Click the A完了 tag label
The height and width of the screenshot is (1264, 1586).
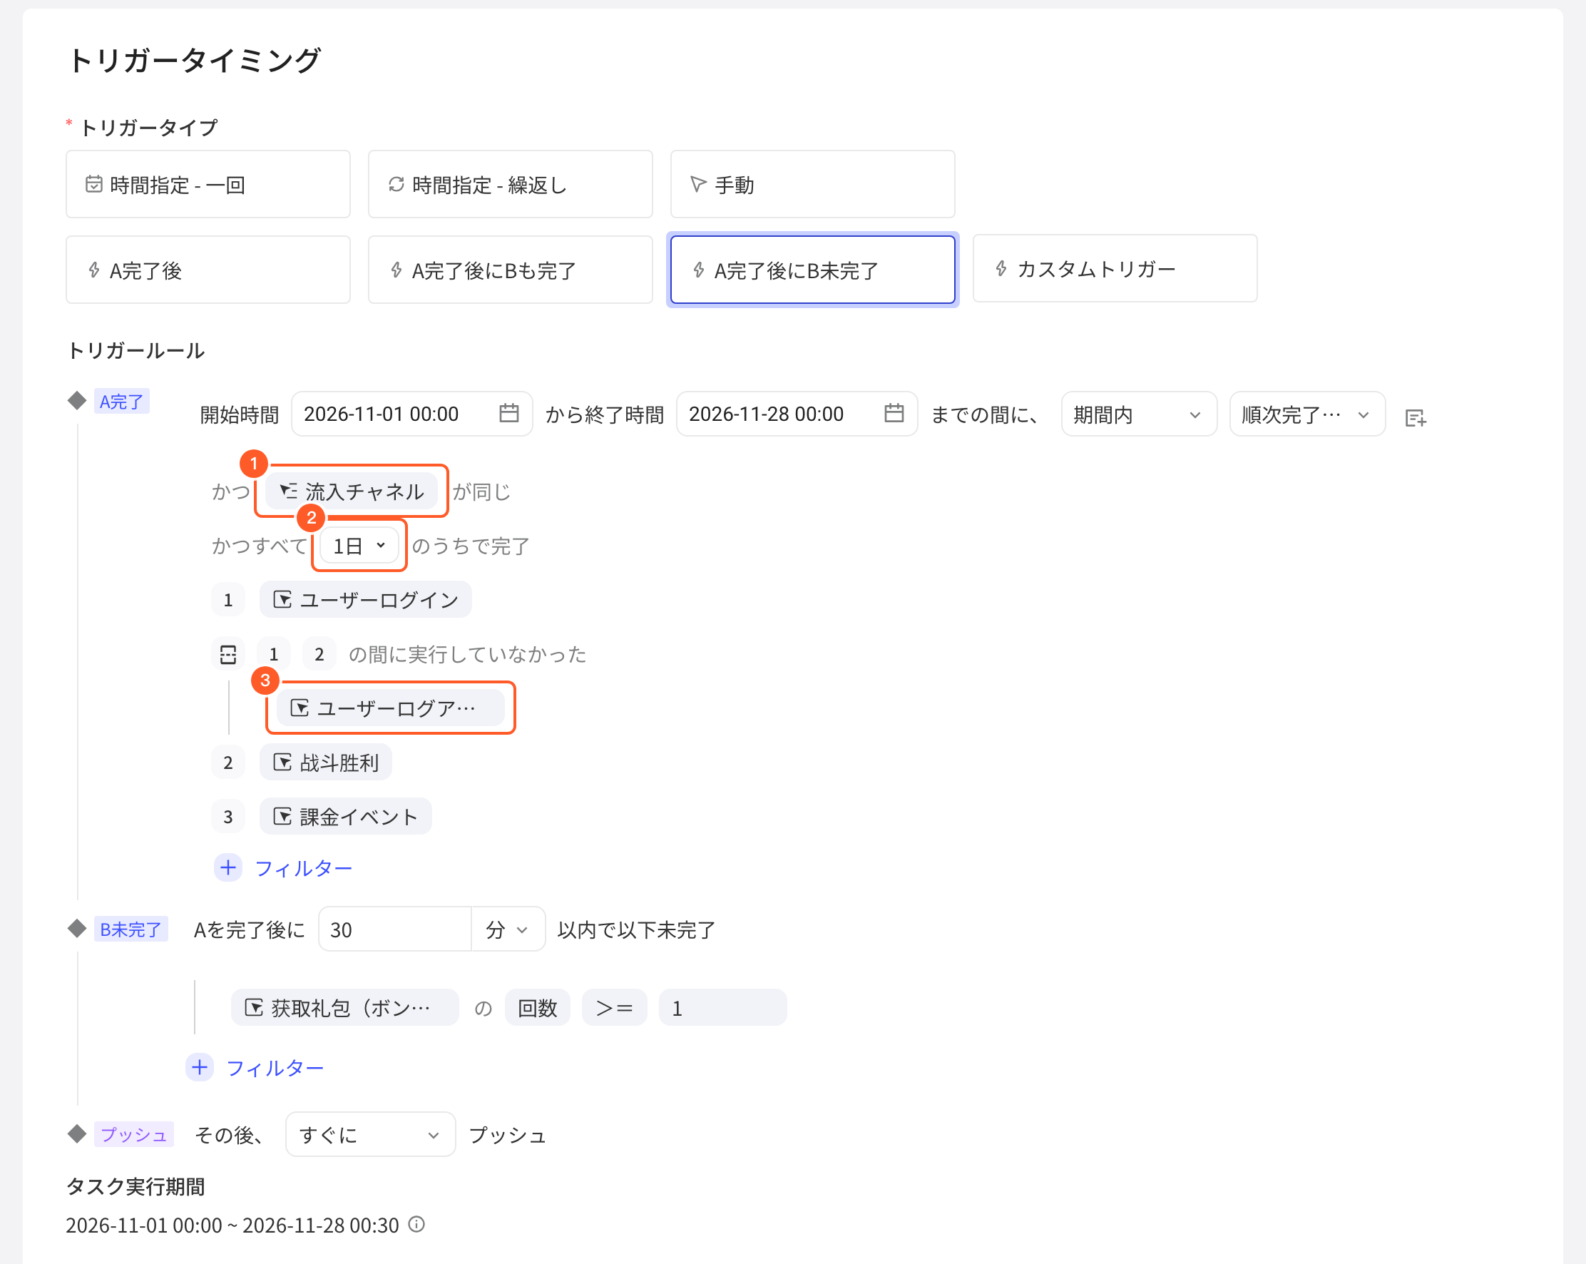[x=122, y=402]
